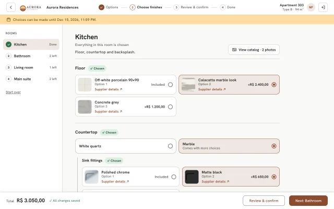Viewport: 334px width, 209px height.
Task: Open Supplier details for Polished chrome
Action: pos(115,181)
